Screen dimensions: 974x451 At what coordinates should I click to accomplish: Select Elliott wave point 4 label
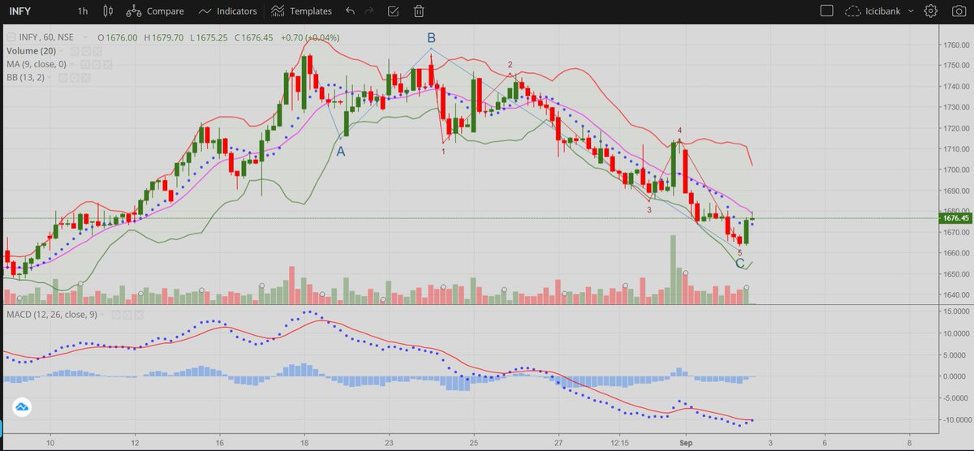[679, 131]
